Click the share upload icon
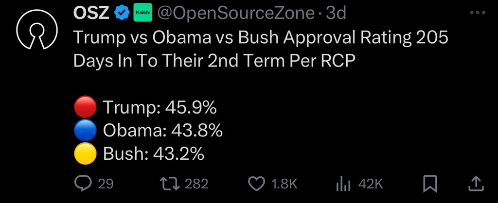The image size is (498, 203). click(x=477, y=184)
